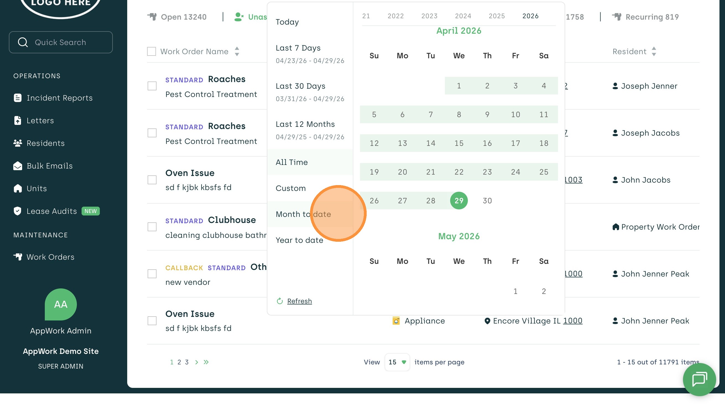Image resolution: width=725 pixels, height=405 pixels.
Task: Choose the Last 30 Days preset
Action: 300,86
